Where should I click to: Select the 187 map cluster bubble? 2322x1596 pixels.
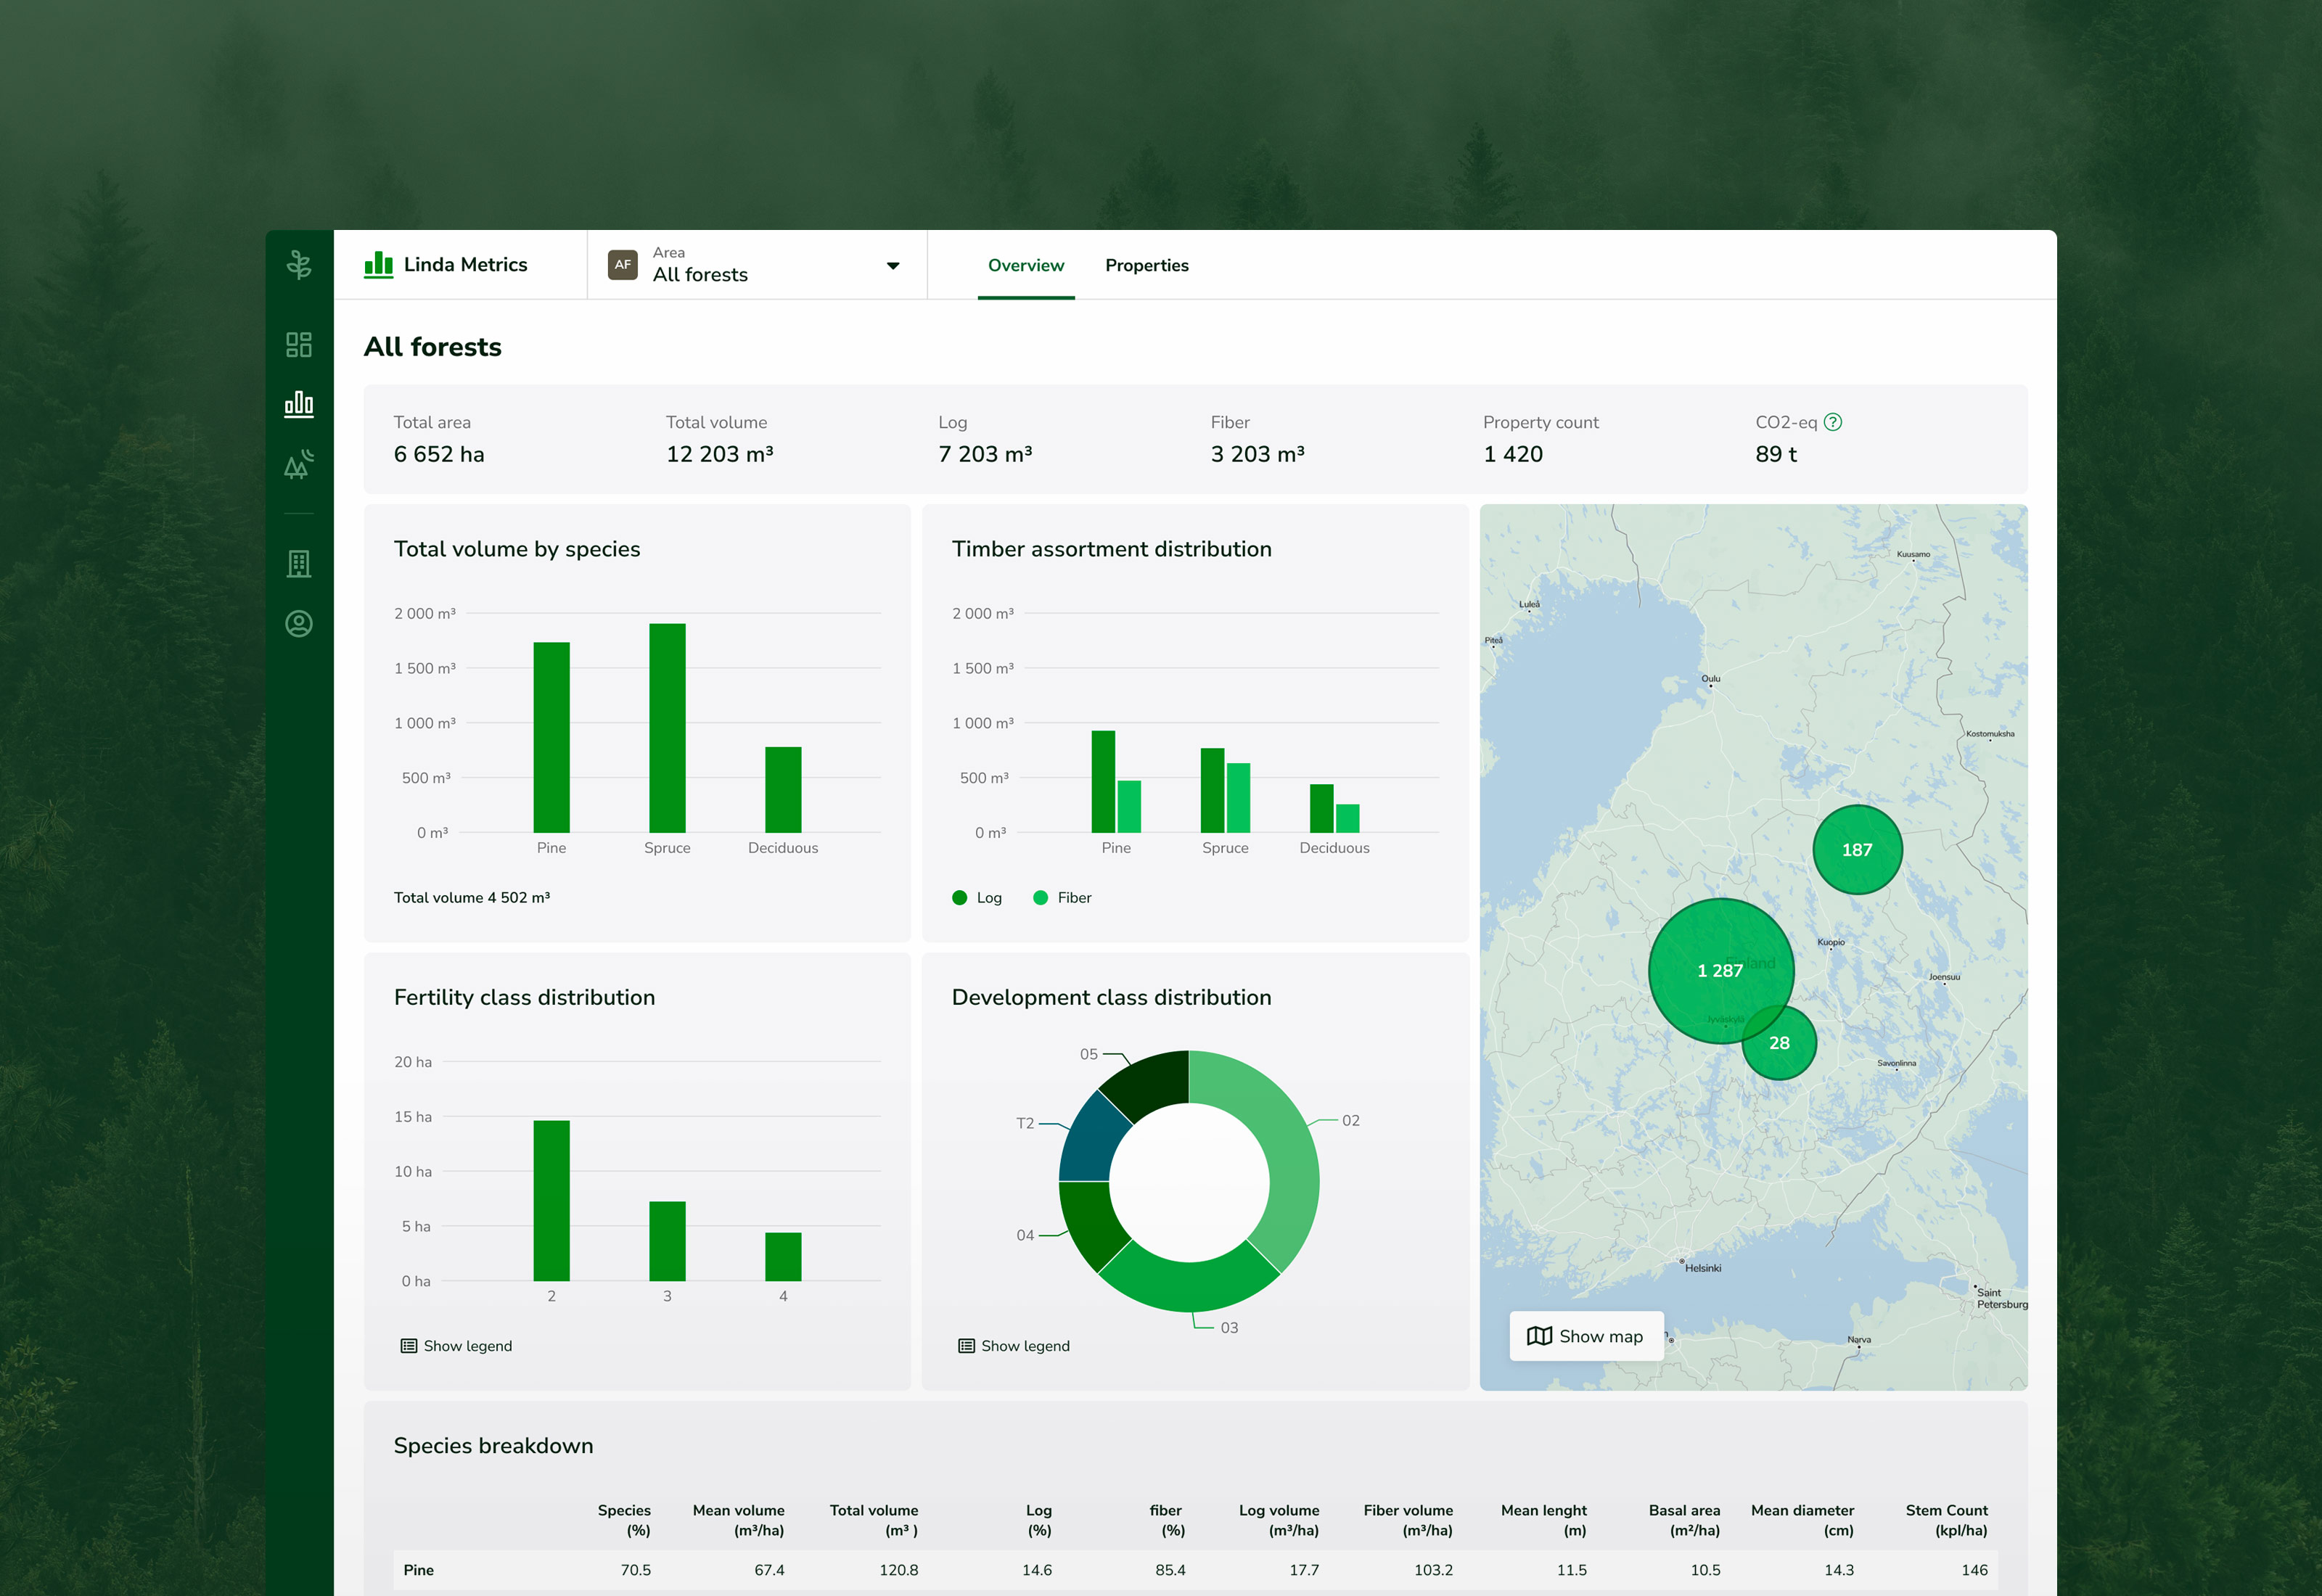(x=1856, y=850)
